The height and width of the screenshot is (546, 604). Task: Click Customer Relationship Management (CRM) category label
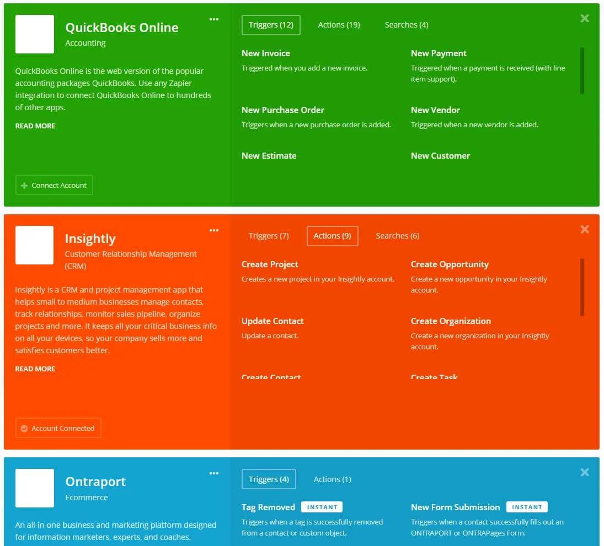[131, 260]
